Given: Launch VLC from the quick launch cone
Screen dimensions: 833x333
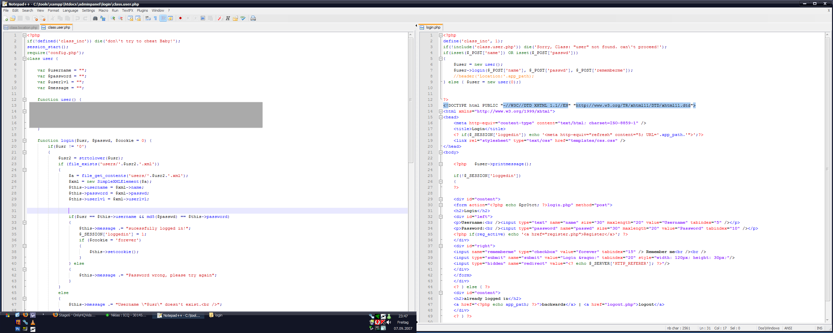Looking at the screenshot, I should [x=33, y=322].
